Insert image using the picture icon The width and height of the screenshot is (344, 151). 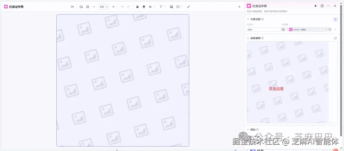pyautogui.click(x=171, y=7)
